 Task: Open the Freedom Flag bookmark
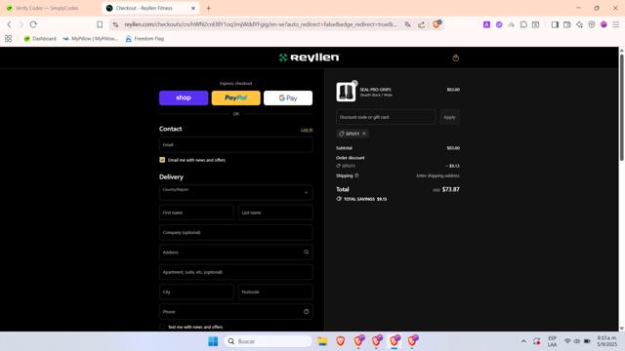[145, 39]
